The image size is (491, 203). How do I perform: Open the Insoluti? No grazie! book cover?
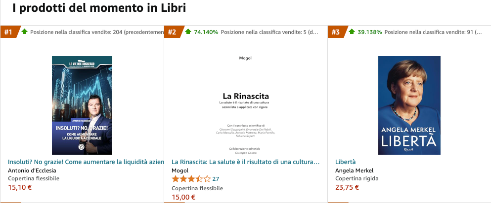pos(82,105)
